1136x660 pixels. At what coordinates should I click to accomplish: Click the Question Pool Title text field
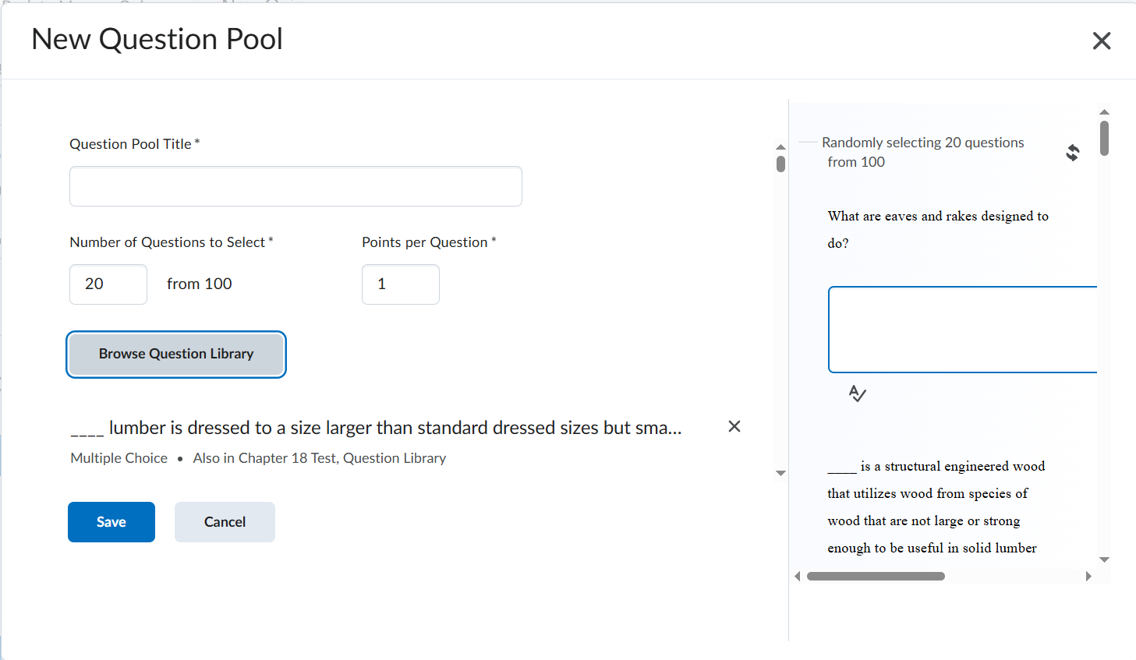pos(296,186)
